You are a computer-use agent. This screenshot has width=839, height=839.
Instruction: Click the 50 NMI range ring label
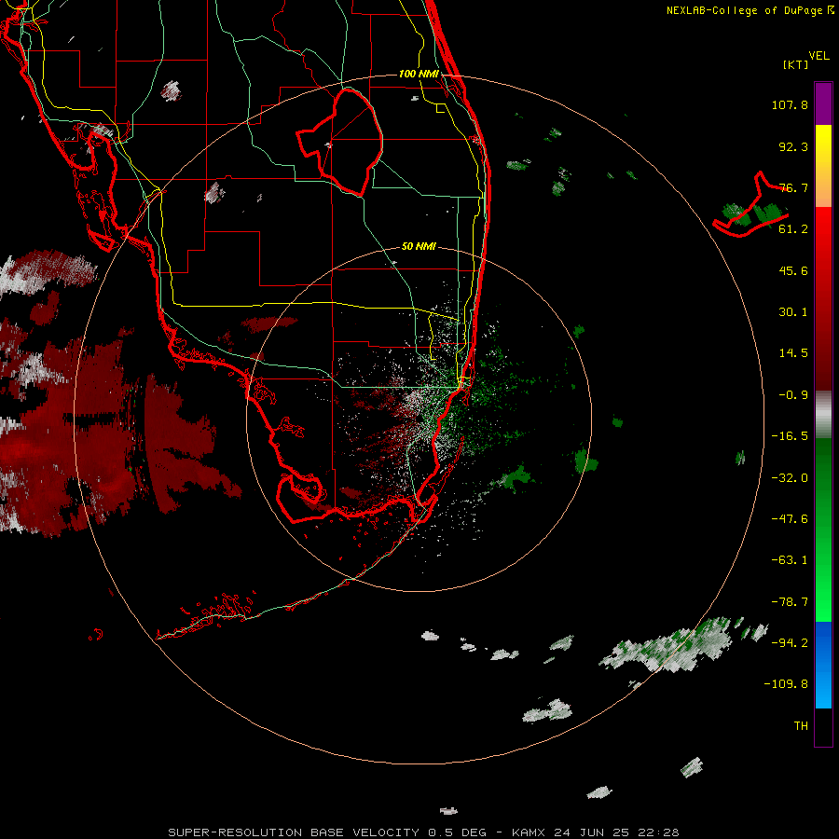pyautogui.click(x=419, y=247)
